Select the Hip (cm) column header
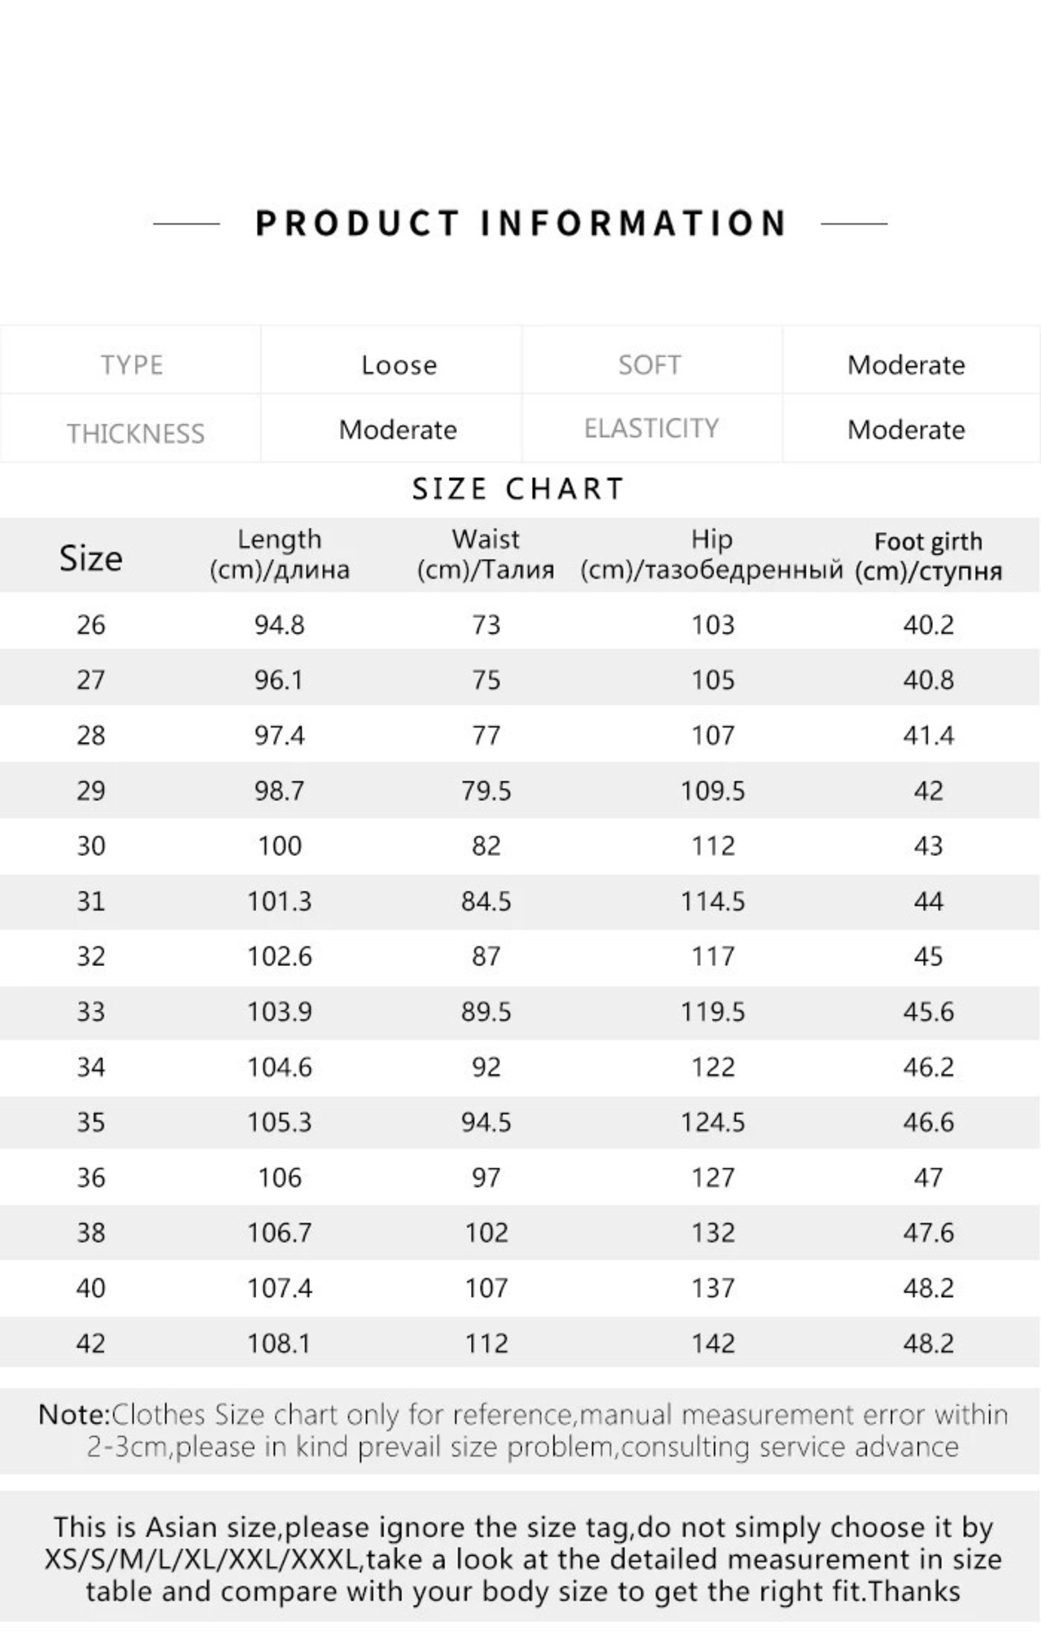 click(712, 554)
